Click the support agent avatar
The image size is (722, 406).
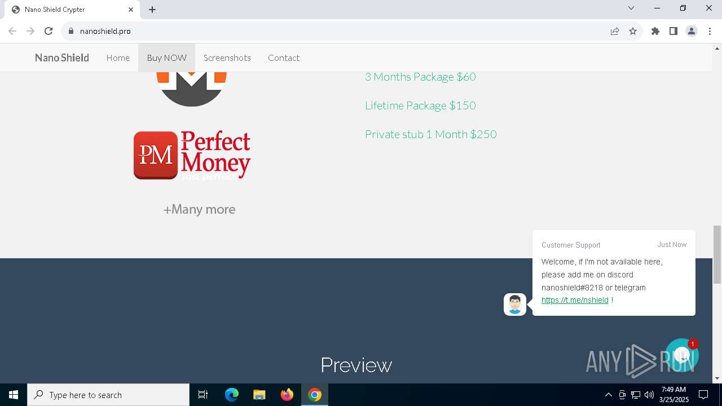coord(515,304)
